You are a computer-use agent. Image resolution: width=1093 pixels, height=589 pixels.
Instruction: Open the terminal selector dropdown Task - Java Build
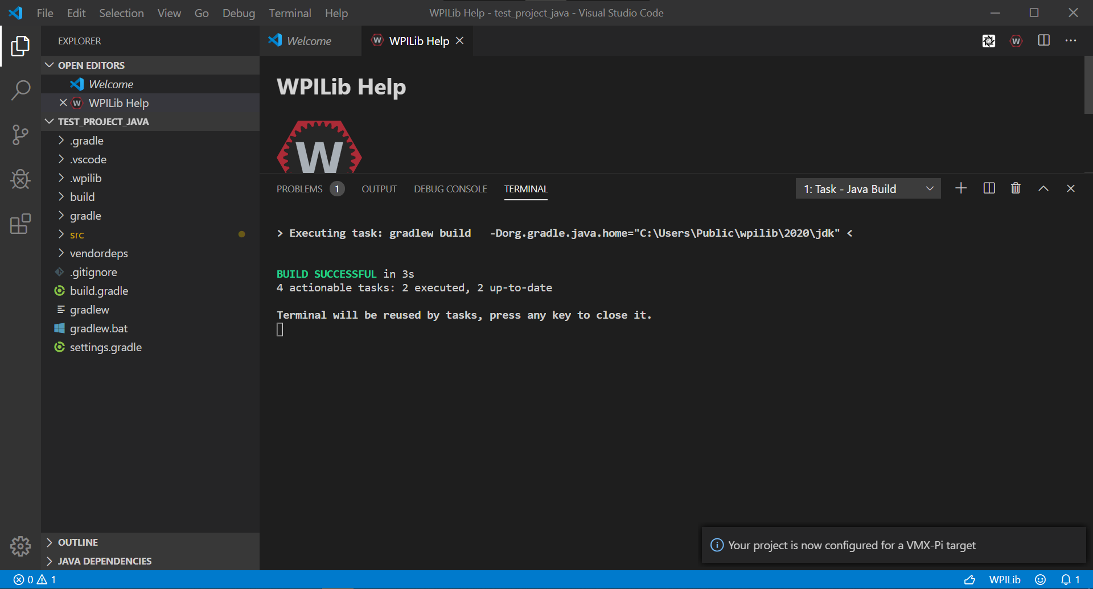[x=868, y=189]
